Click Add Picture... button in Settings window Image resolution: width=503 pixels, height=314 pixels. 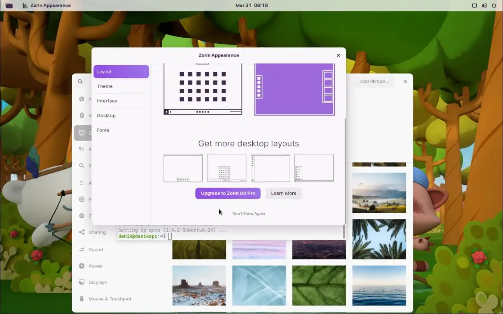[x=374, y=82]
